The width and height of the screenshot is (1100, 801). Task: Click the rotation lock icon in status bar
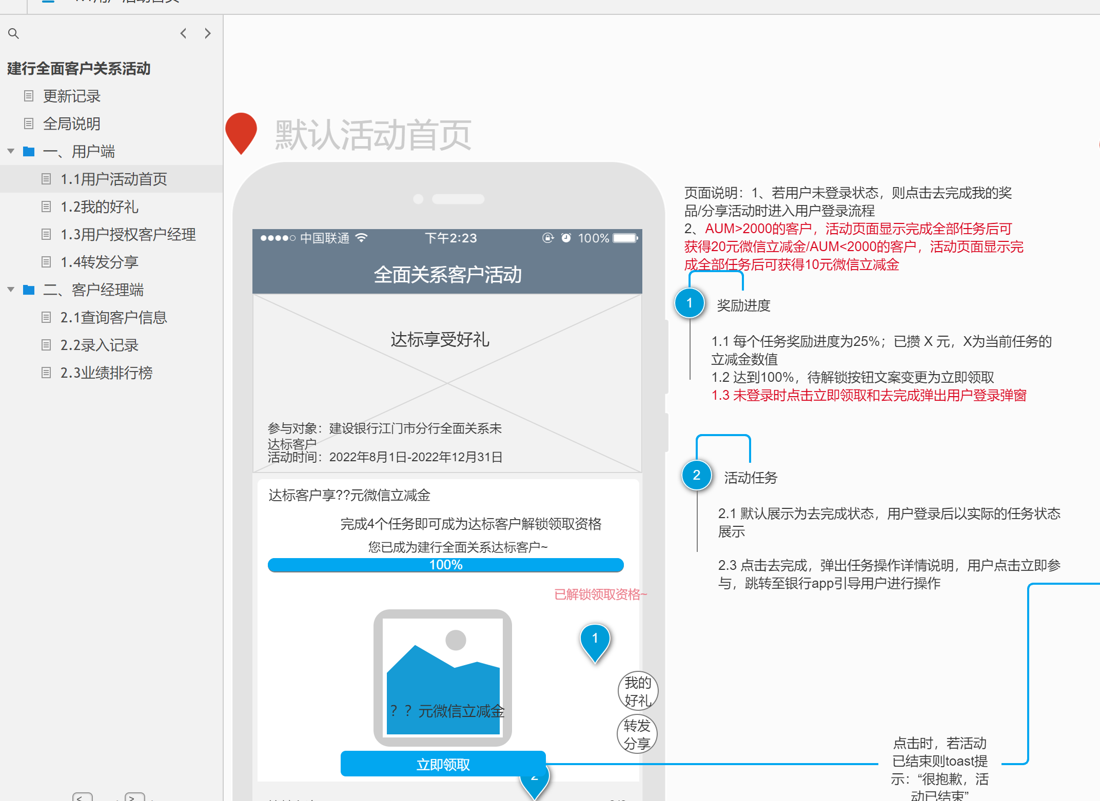pyautogui.click(x=548, y=238)
